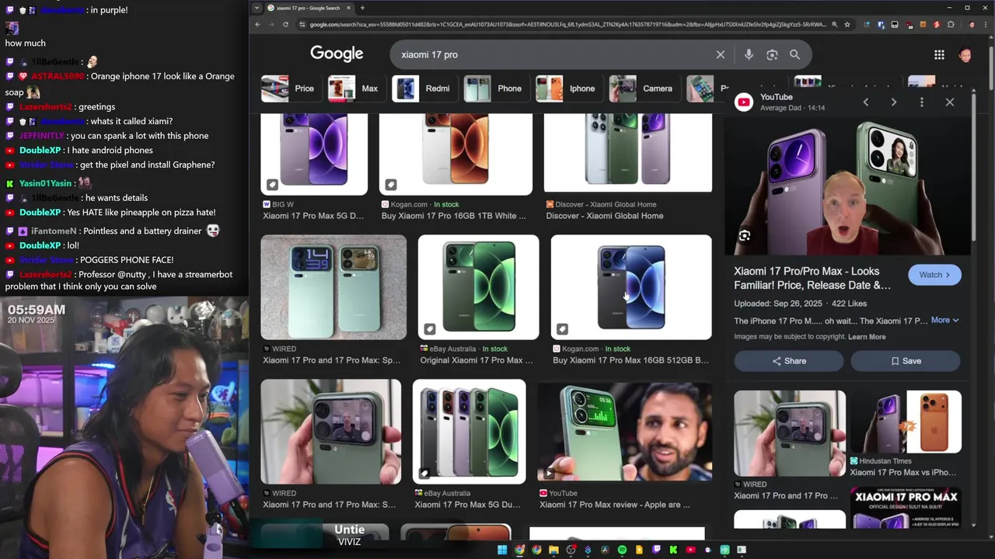
Task: Click the zoom magnifier icon in the address bar
Action: tap(835, 24)
